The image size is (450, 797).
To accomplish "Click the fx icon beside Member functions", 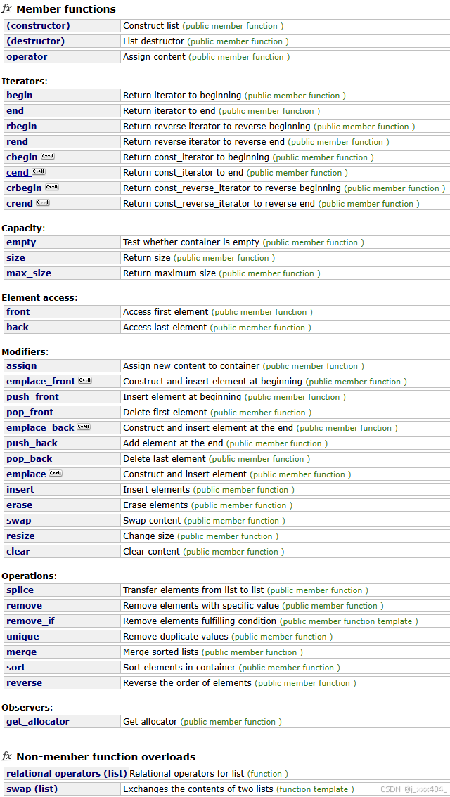I will pos(7,8).
